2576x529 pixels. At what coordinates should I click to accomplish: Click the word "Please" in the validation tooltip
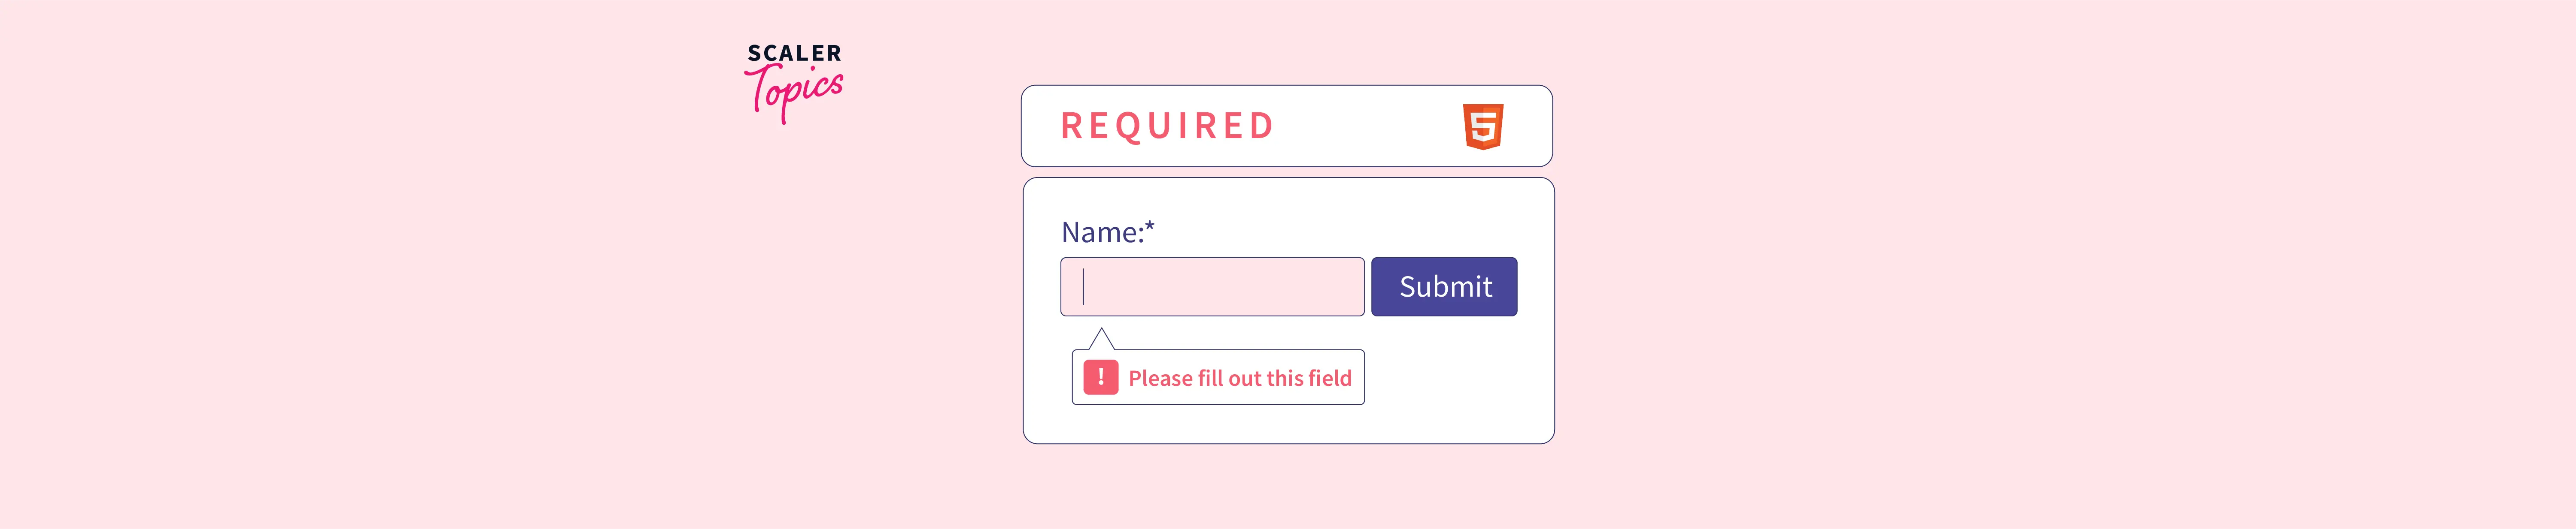pyautogui.click(x=1160, y=378)
